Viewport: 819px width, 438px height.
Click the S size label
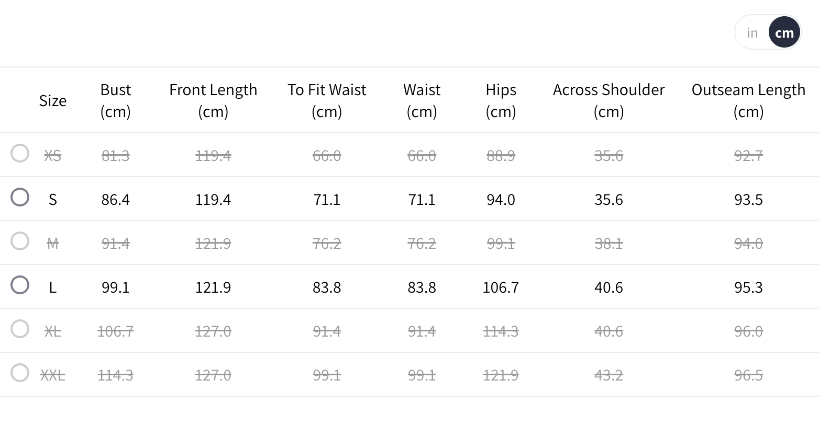click(53, 199)
